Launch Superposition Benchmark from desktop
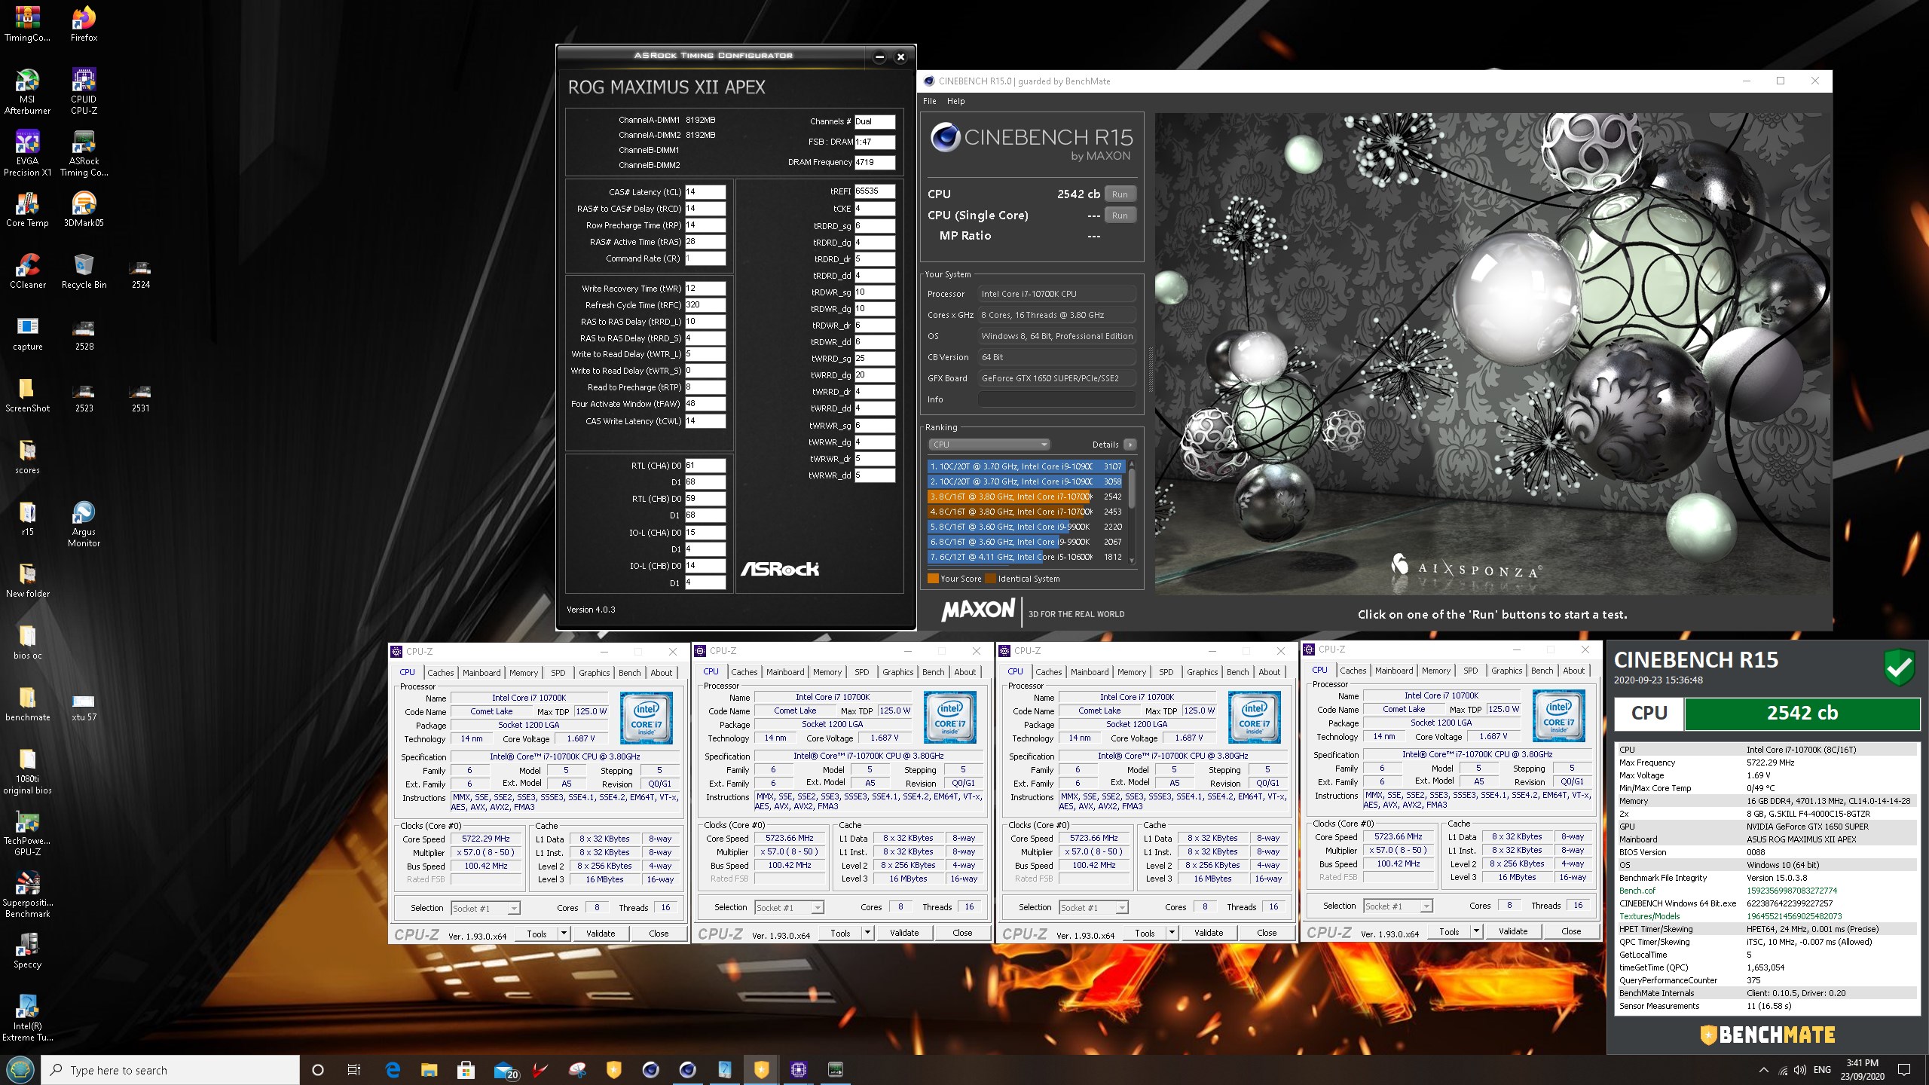The image size is (1929, 1085). (27, 895)
